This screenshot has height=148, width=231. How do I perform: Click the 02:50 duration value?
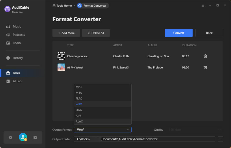click(185, 67)
